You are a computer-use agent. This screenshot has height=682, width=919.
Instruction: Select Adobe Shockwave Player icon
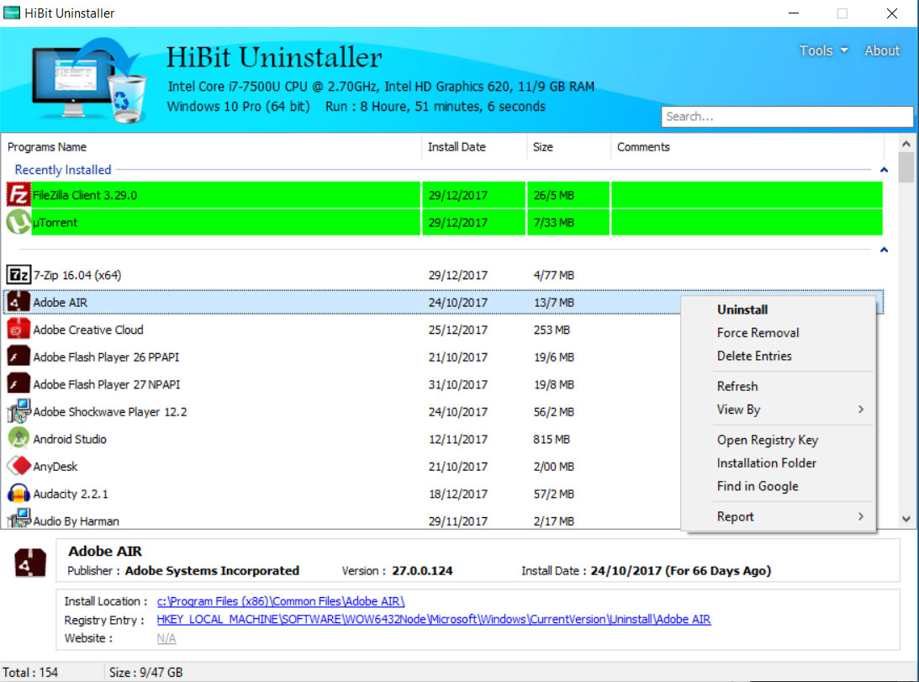(18, 412)
